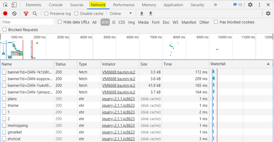Screen dimensions: 274x142
Task: Sort by the Waterfall column arrow
Action: (x=268, y=64)
